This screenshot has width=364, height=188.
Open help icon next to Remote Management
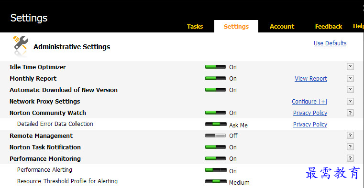pos(350,136)
